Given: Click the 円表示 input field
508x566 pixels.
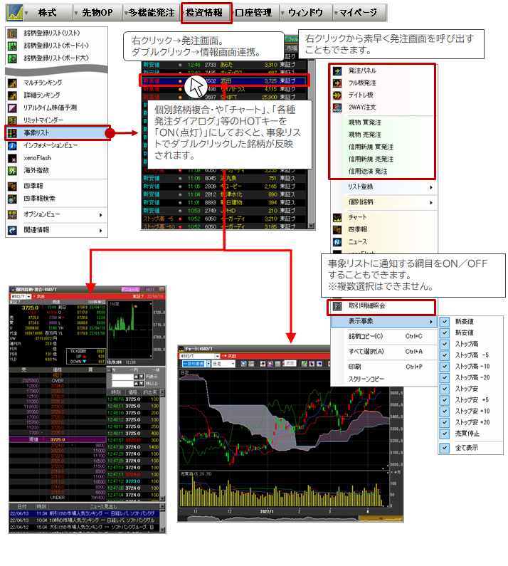Looking at the screenshot, I should tap(122, 377).
